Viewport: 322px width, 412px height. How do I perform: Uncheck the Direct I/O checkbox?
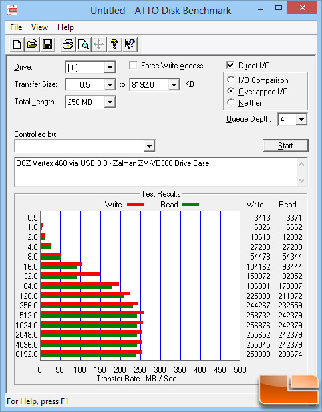pyautogui.click(x=230, y=65)
